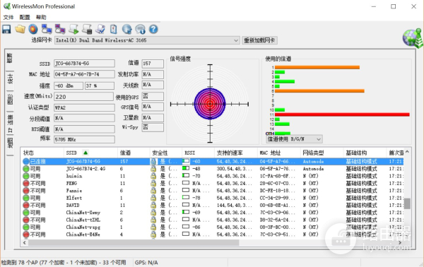This screenshot has width=424, height=267.
Task: Switch to the 统计 side tab
Action: pos(10,79)
